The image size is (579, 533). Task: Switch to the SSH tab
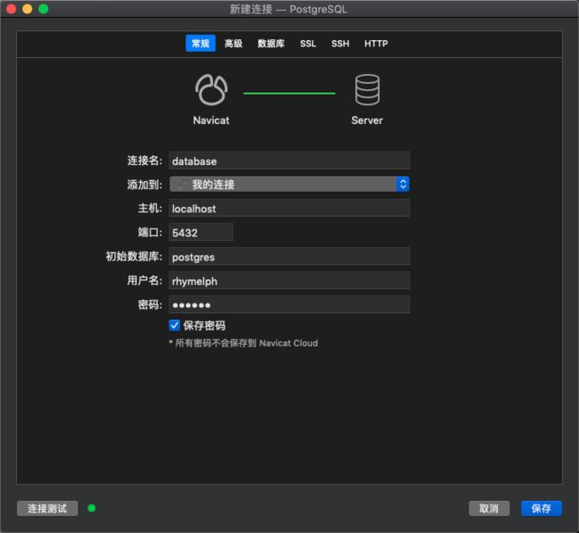[340, 44]
